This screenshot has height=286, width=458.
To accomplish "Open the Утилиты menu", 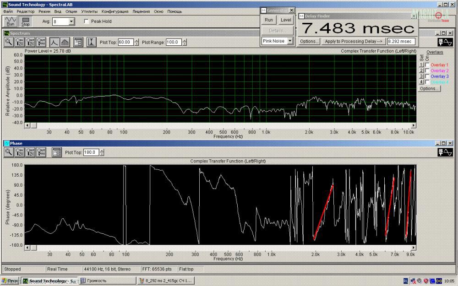I will (x=89, y=11).
